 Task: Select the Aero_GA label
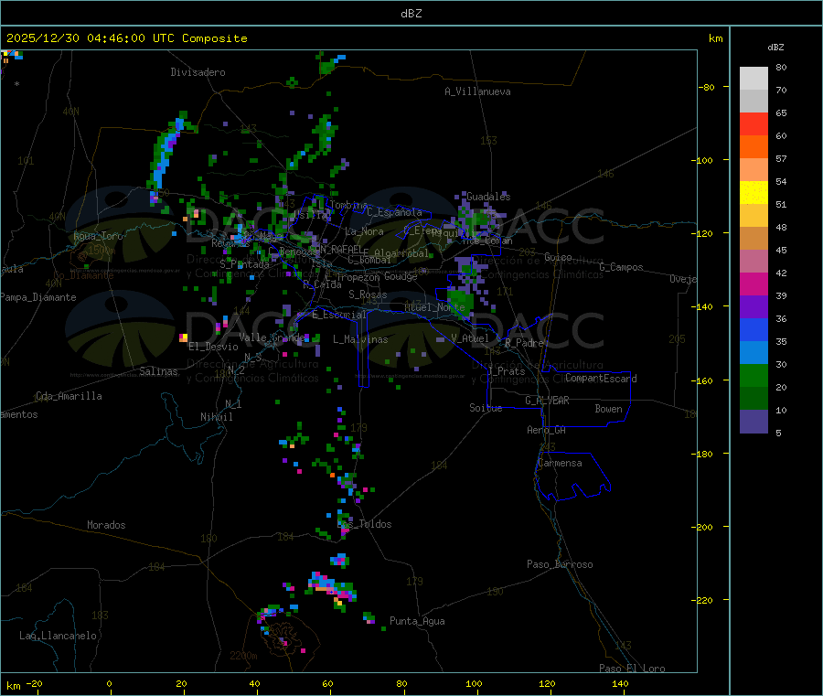coord(546,430)
